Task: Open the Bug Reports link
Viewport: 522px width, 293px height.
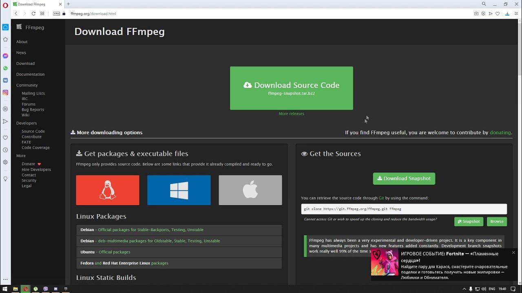Action: (33, 109)
